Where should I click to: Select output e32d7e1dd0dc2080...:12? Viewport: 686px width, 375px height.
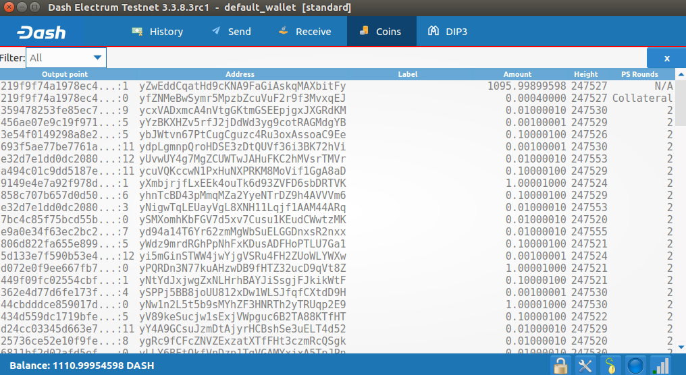[x=68, y=159]
